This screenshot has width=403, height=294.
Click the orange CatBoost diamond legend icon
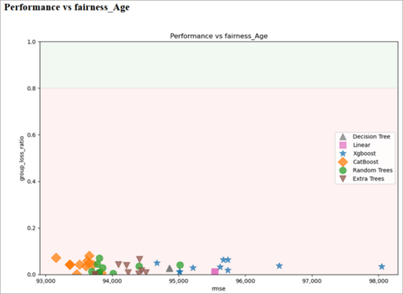click(x=343, y=162)
